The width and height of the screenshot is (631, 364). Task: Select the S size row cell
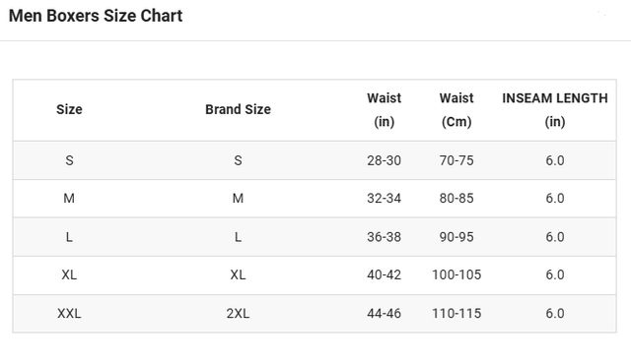click(69, 160)
